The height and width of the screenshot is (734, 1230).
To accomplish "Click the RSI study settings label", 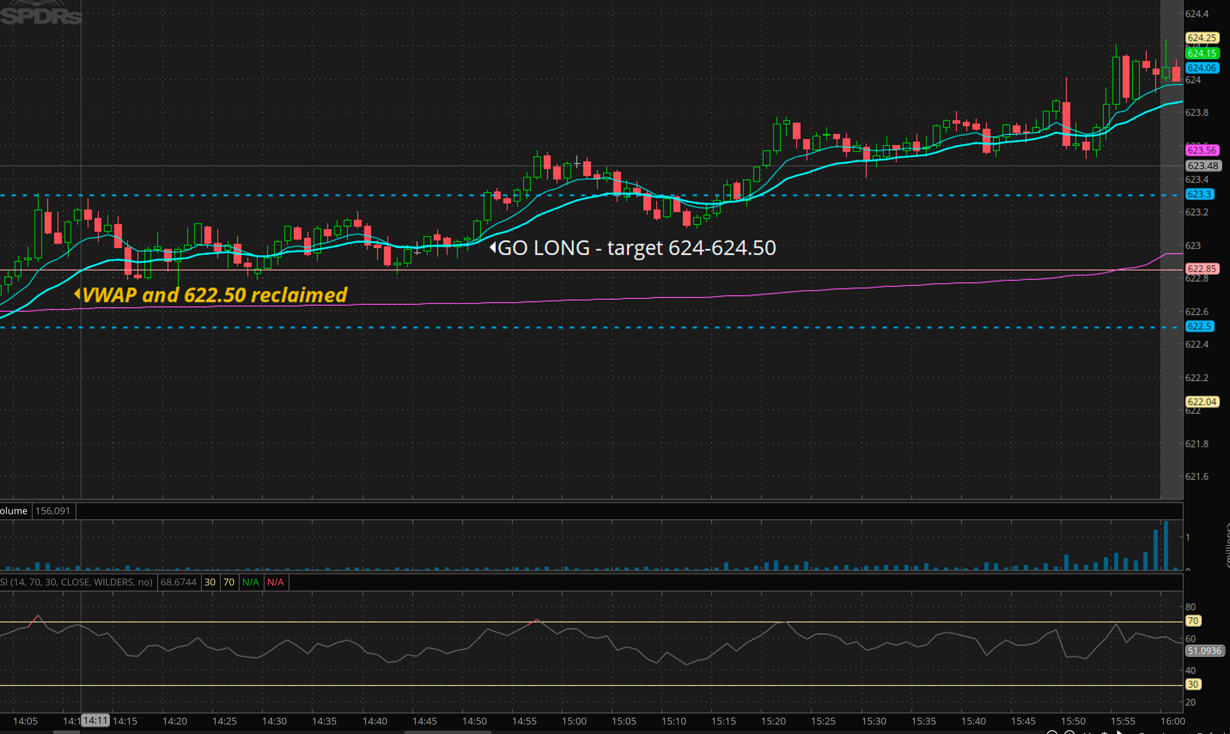I will (77, 582).
